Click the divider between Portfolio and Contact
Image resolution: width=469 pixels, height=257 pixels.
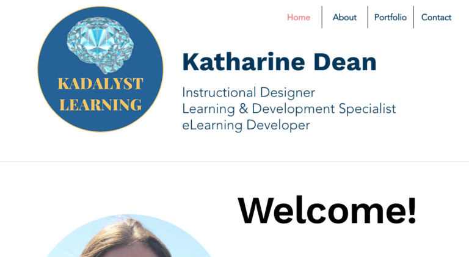tap(413, 17)
